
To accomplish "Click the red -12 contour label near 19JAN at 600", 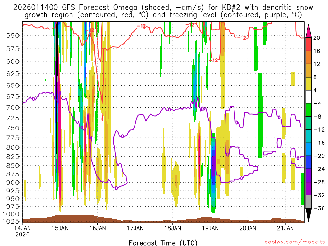I will pyautogui.click(x=214, y=61).
